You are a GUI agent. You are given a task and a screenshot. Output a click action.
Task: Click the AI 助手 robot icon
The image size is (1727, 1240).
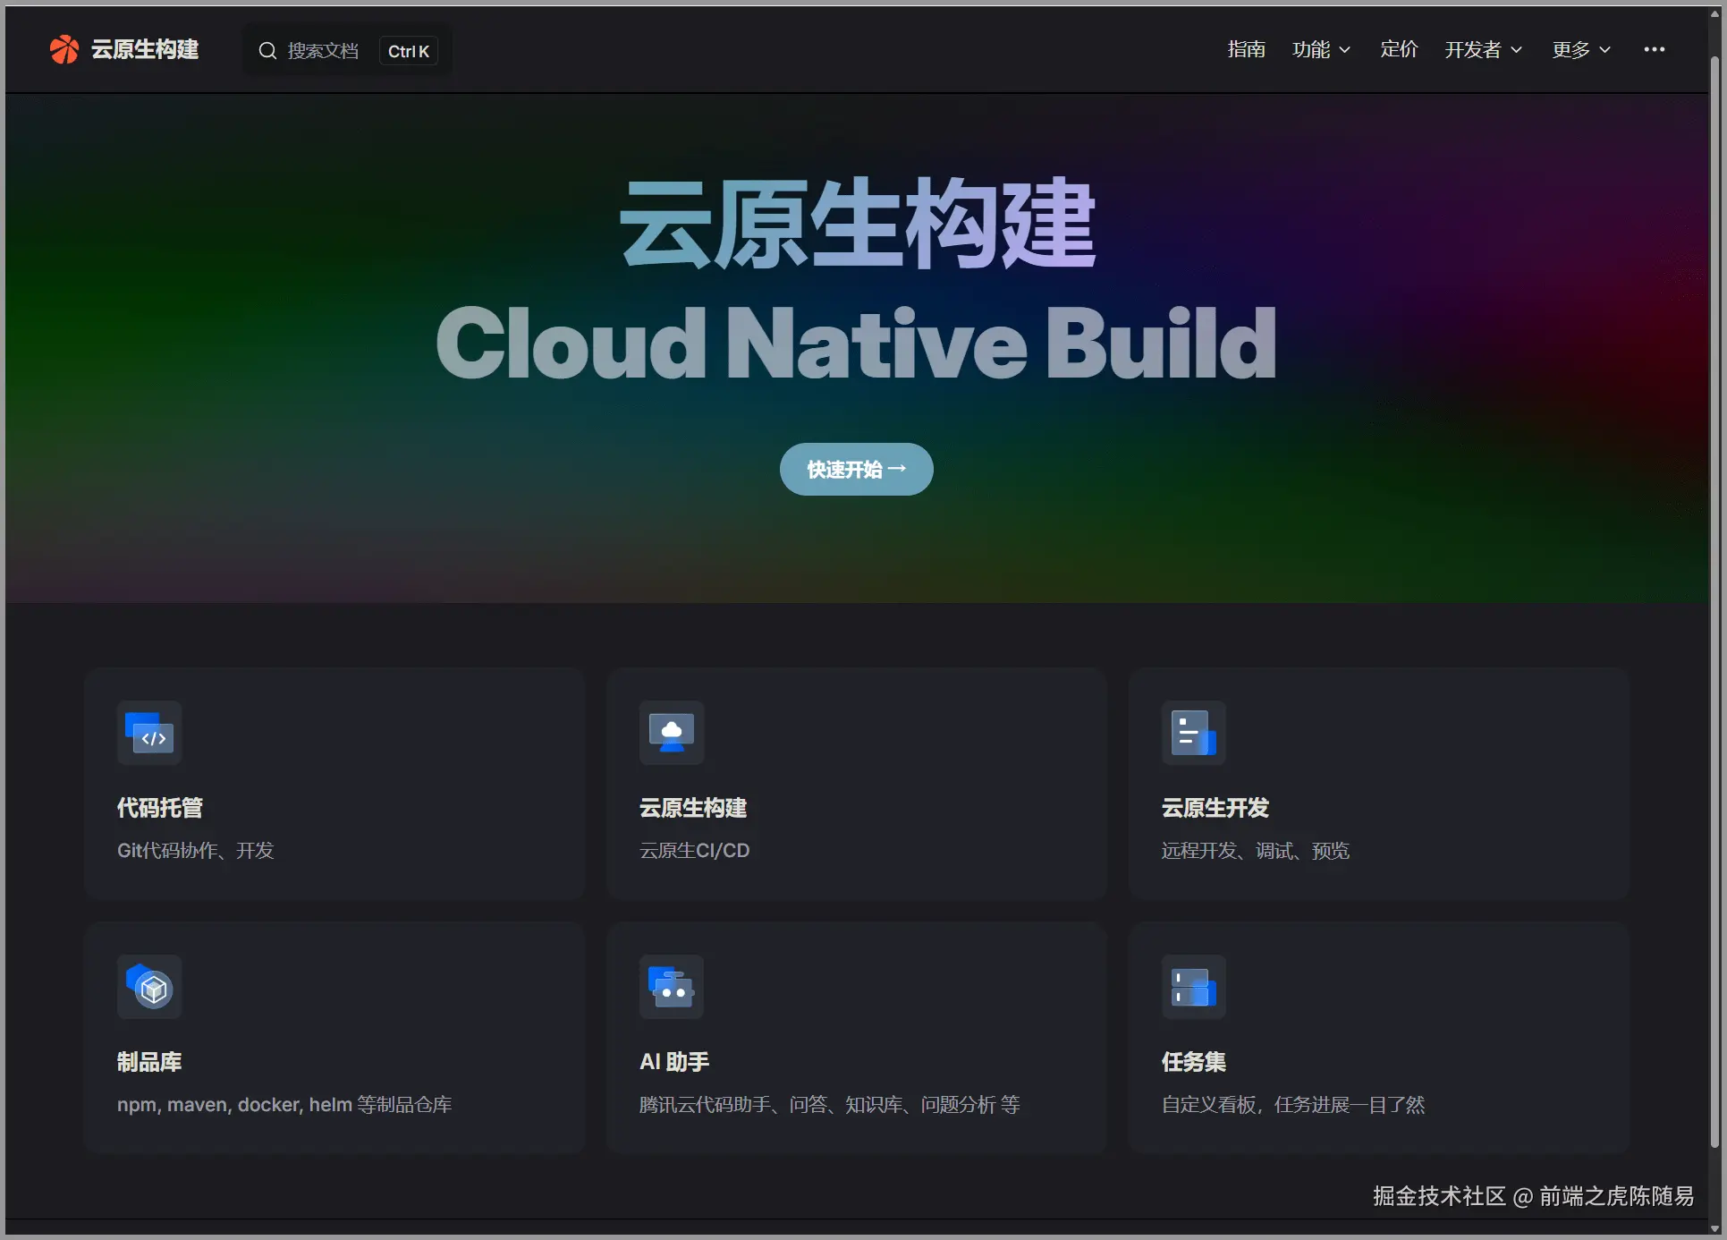click(672, 987)
